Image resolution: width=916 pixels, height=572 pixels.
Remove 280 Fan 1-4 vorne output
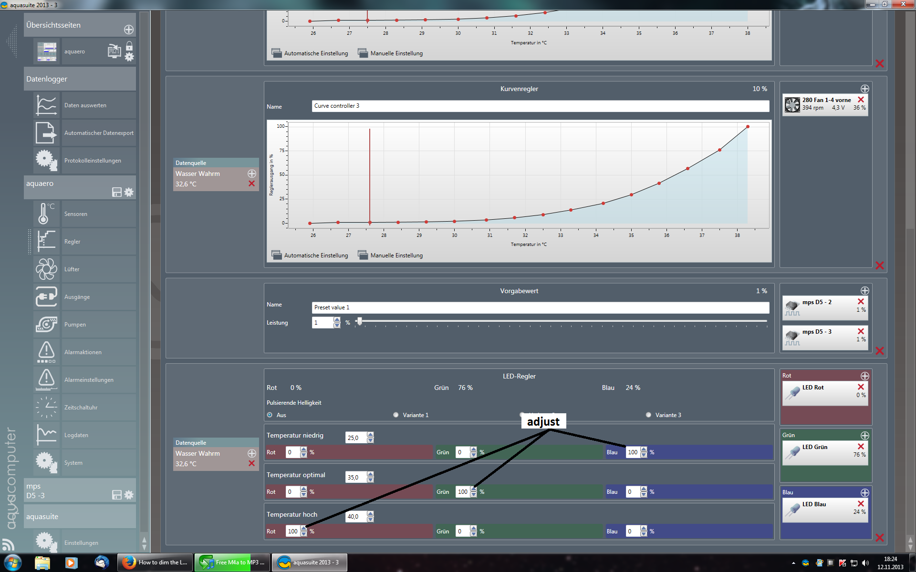click(861, 100)
